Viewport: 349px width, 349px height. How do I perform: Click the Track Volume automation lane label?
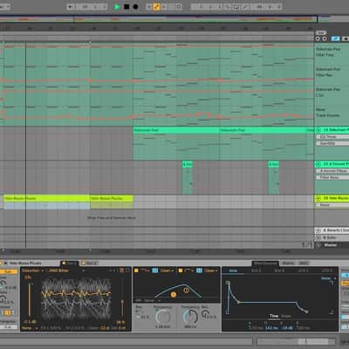pos(328,115)
